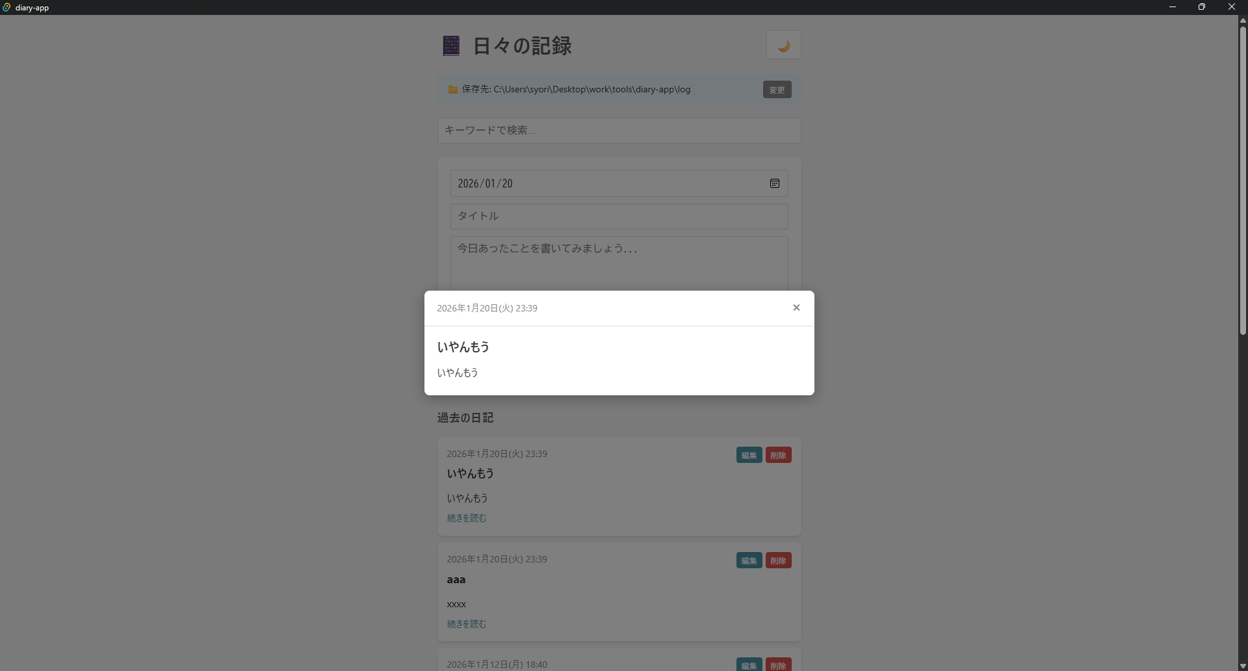1248x671 pixels.
Task: Click the タイトル title input field
Action: 619,216
